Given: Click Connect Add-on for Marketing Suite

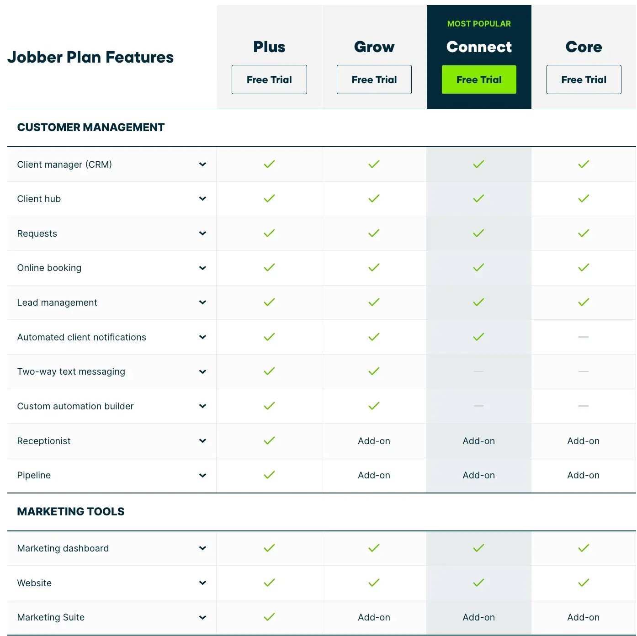Looking at the screenshot, I should [x=478, y=617].
